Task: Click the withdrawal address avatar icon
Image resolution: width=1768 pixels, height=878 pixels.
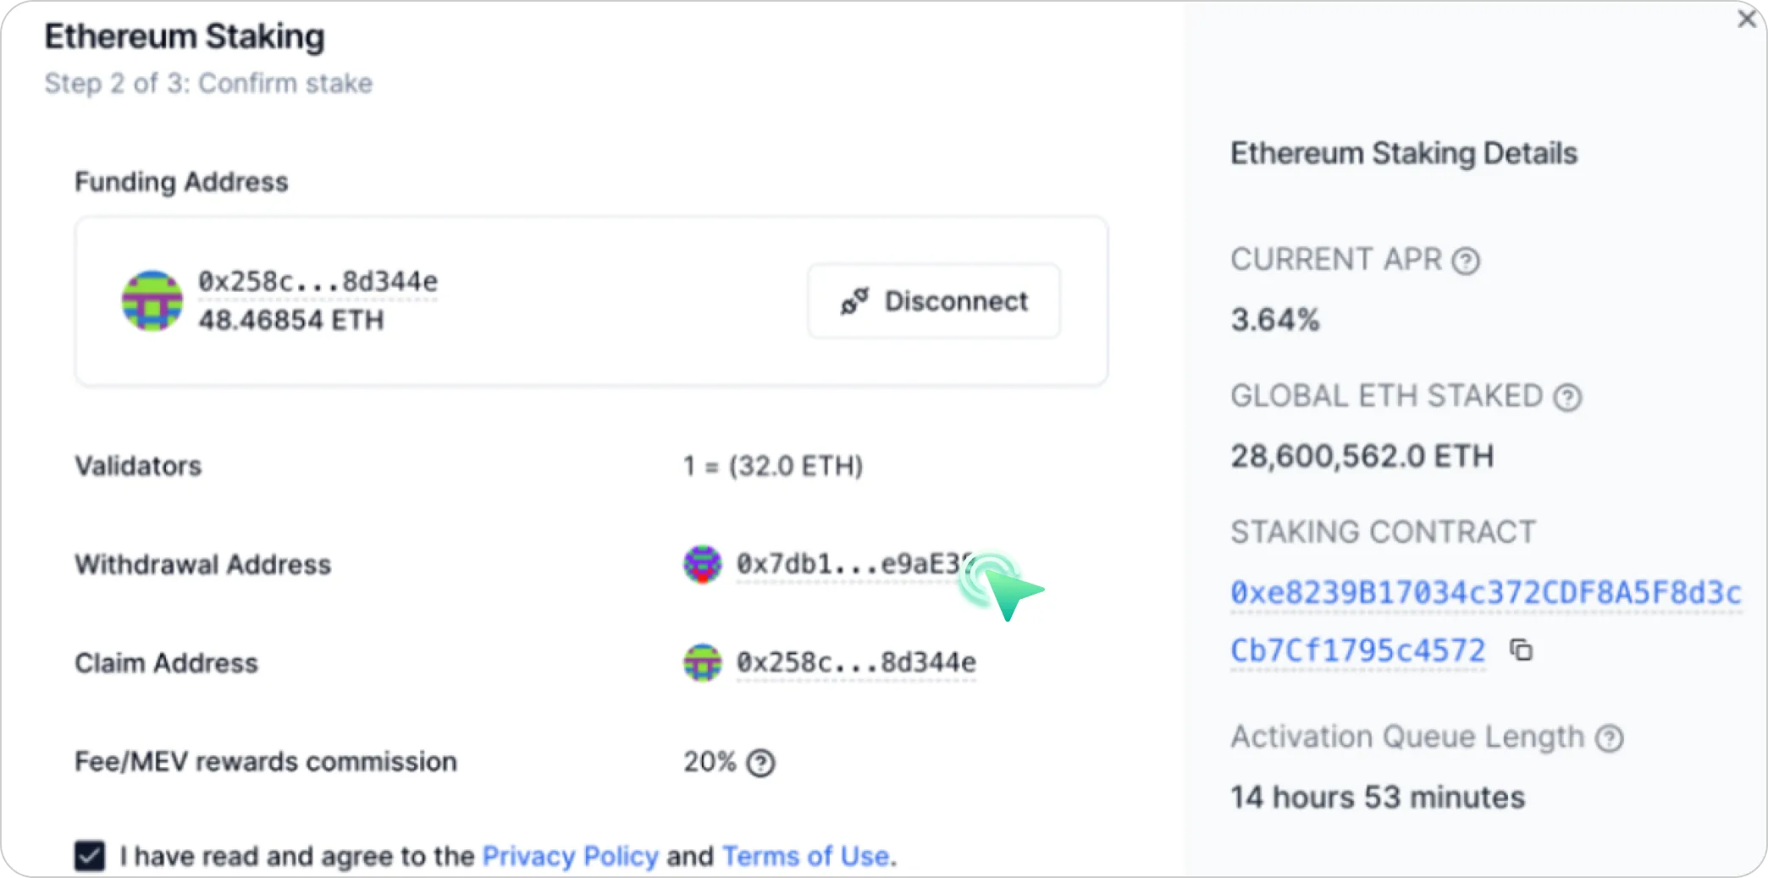Action: [702, 564]
